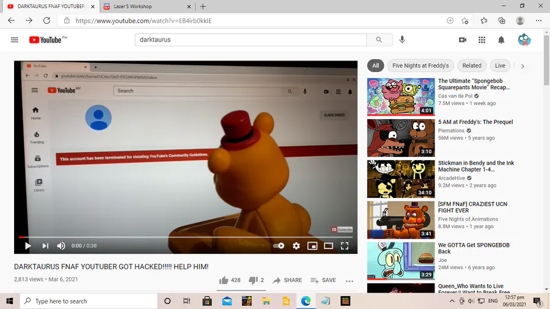Open the Create video camera icon
Viewport: 550px width, 309px height.
pos(463,40)
